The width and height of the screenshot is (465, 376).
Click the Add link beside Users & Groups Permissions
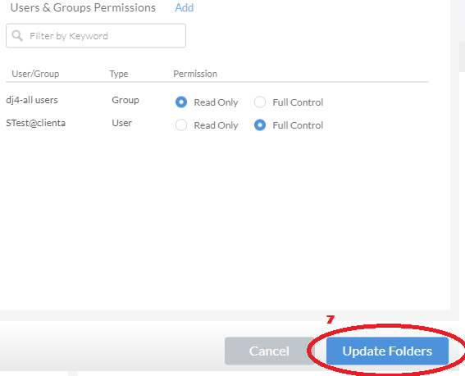(185, 7)
